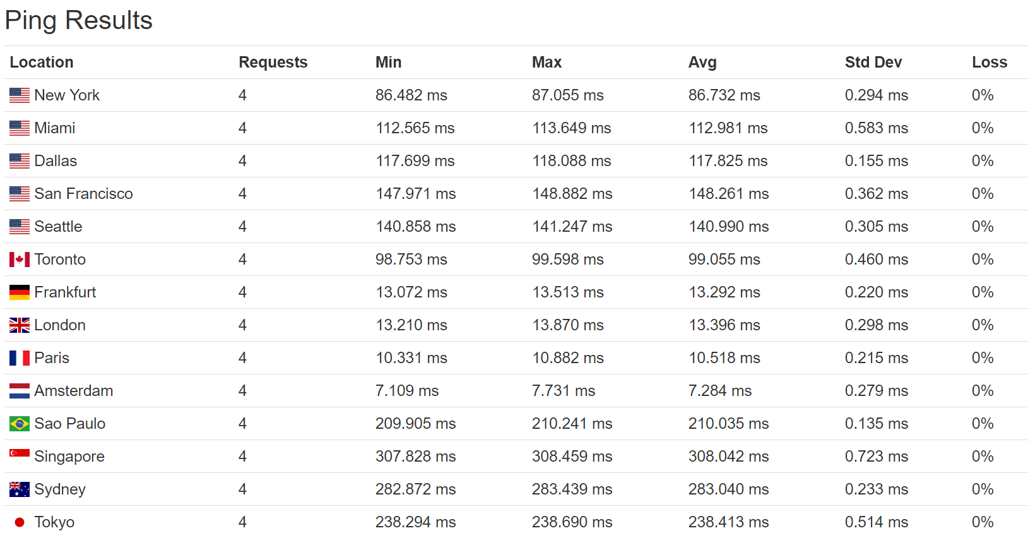Viewport: 1028px width, 545px height.
Task: Click the Ping Results heading
Action: pyautogui.click(x=79, y=20)
